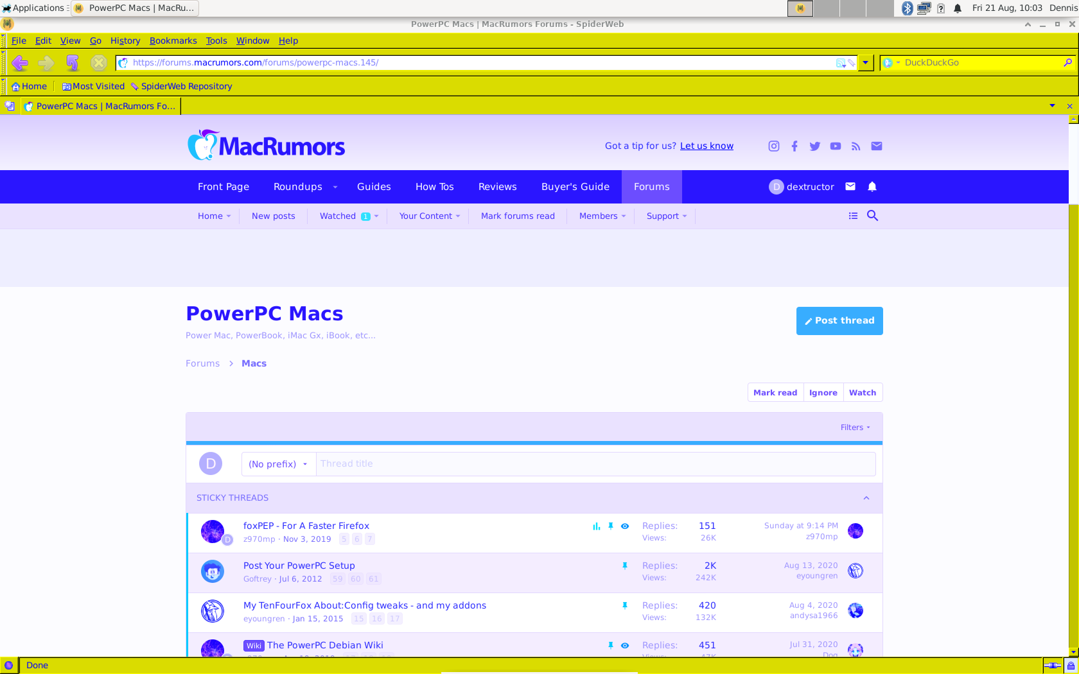Select the Forums nav tab
This screenshot has height=674, width=1079.
(x=652, y=187)
